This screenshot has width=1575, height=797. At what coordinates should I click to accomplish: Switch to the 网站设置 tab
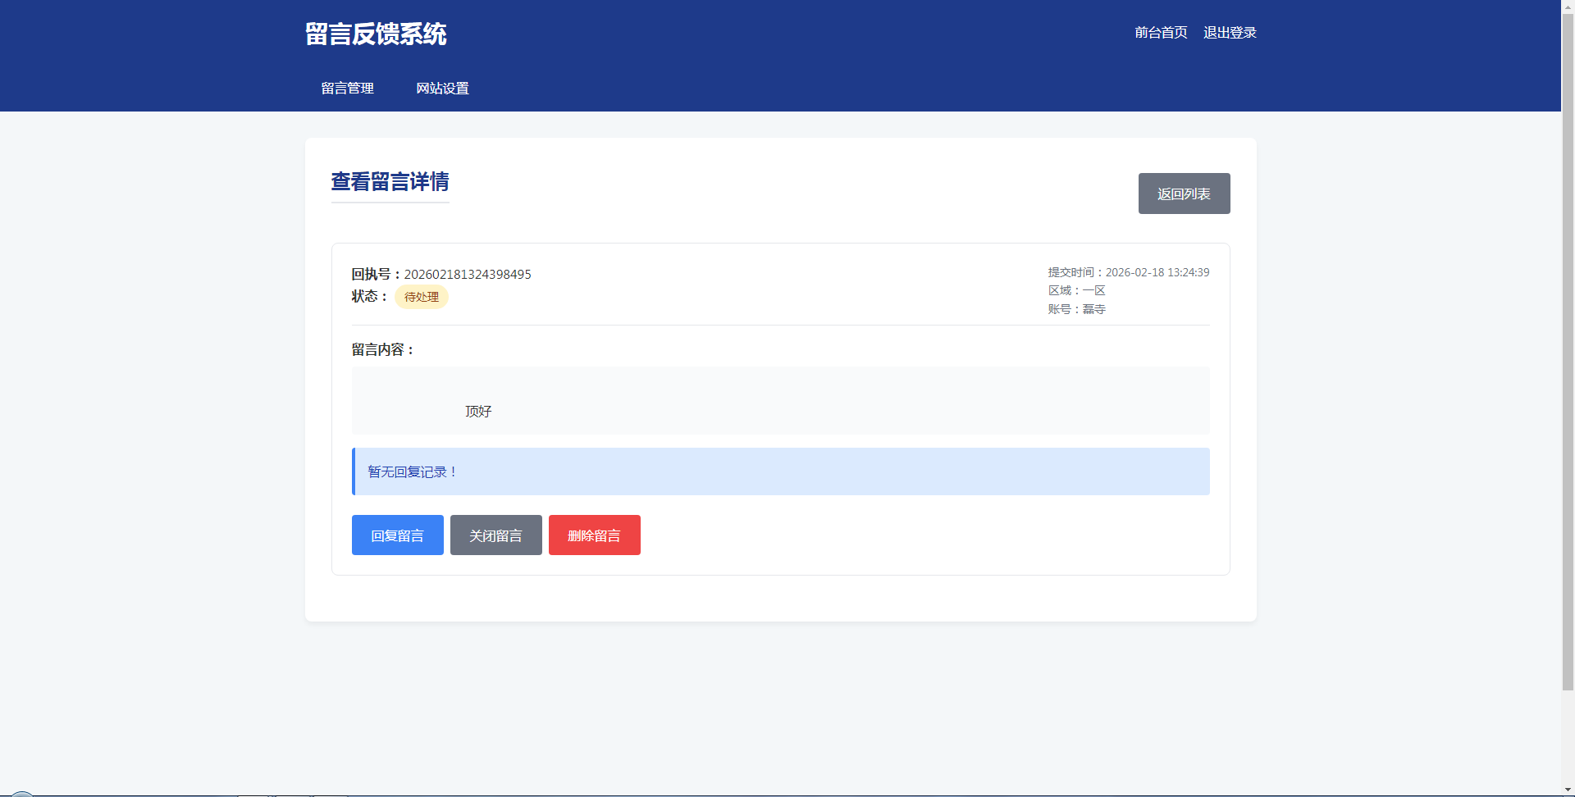pyautogui.click(x=442, y=89)
